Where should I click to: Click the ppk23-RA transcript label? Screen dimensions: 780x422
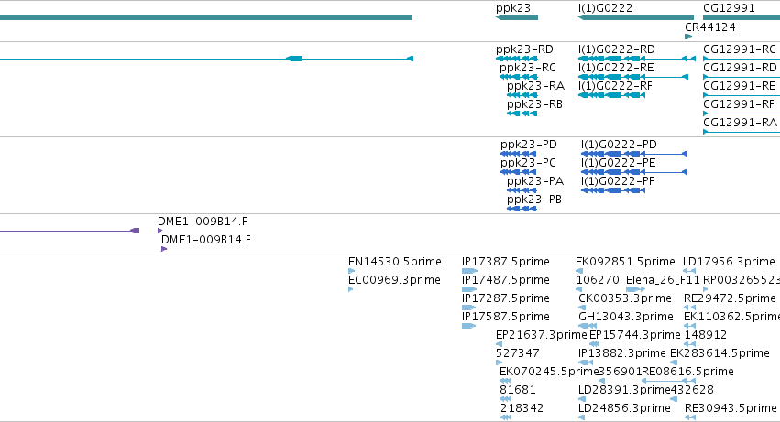535,86
